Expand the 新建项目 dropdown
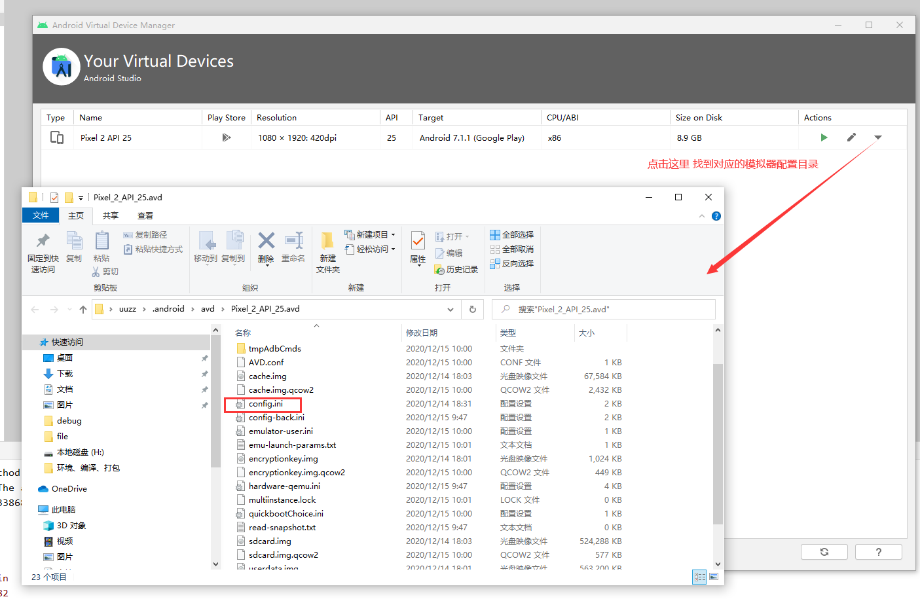Image resolution: width=920 pixels, height=599 pixels. click(394, 234)
